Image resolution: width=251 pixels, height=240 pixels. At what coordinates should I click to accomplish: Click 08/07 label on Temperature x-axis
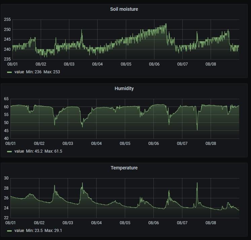coord(182,223)
